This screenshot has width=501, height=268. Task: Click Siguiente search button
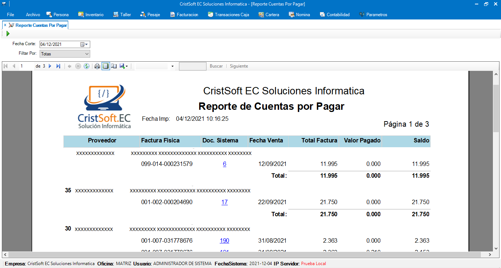coord(239,66)
